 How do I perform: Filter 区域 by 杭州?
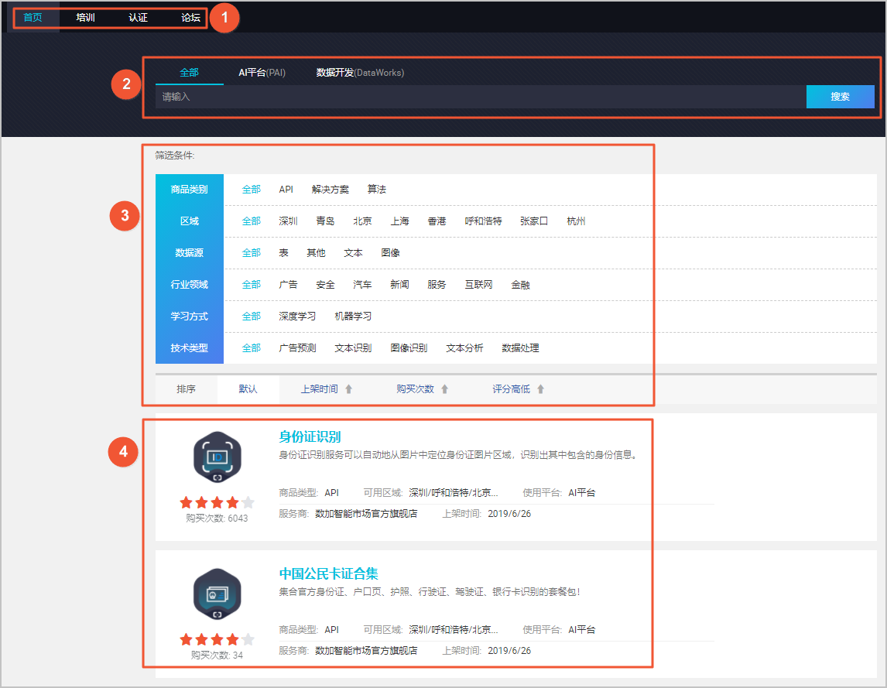(576, 221)
